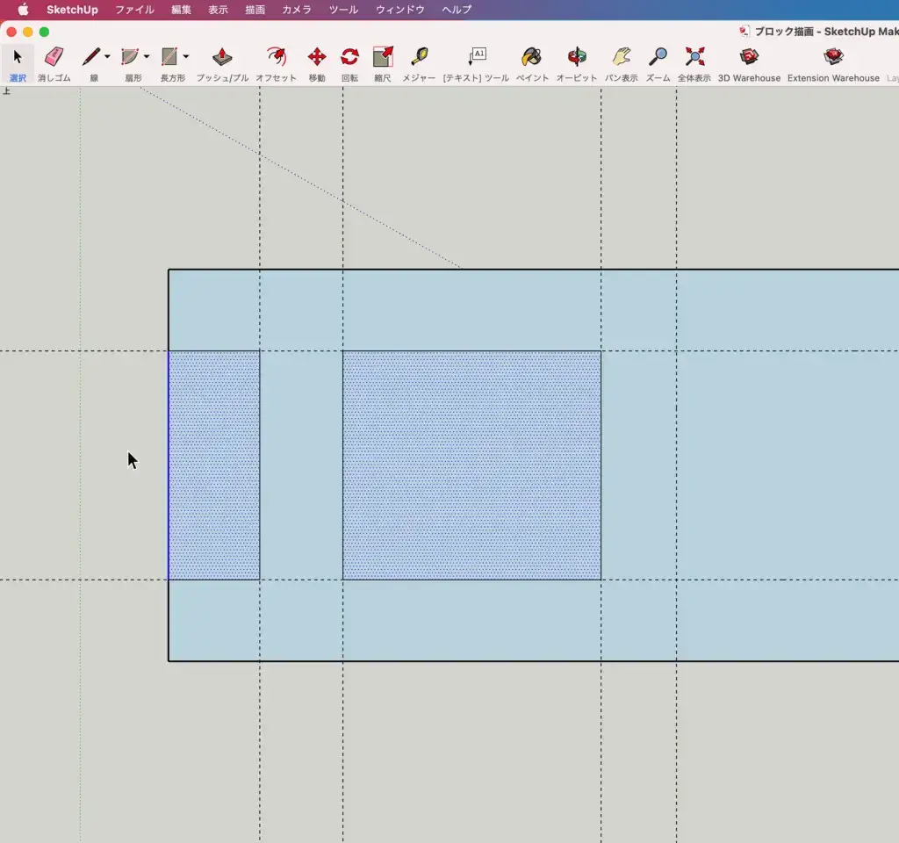Activate the Tape Measure (メジャー) tool
Viewport: 899px width, 843px height.
click(x=419, y=58)
